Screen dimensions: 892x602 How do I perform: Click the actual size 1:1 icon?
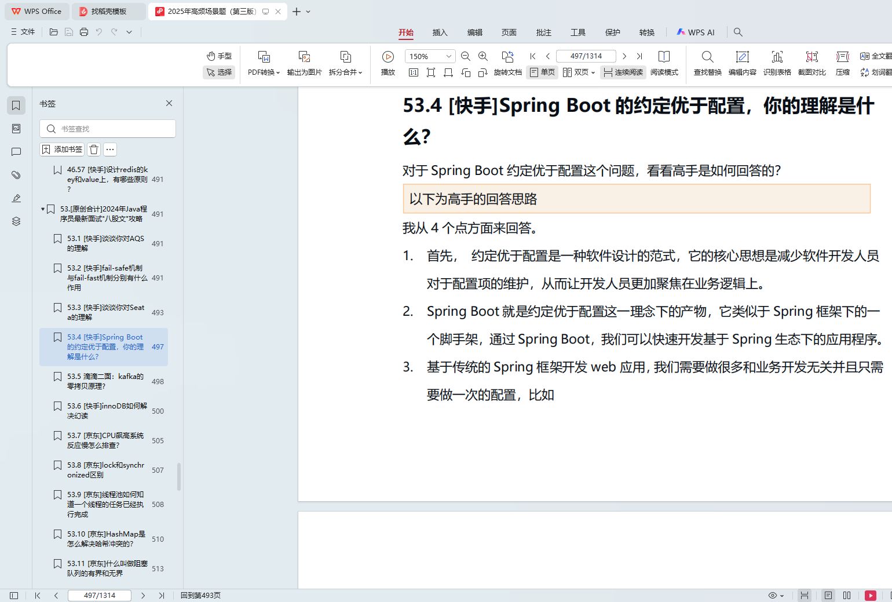point(414,72)
